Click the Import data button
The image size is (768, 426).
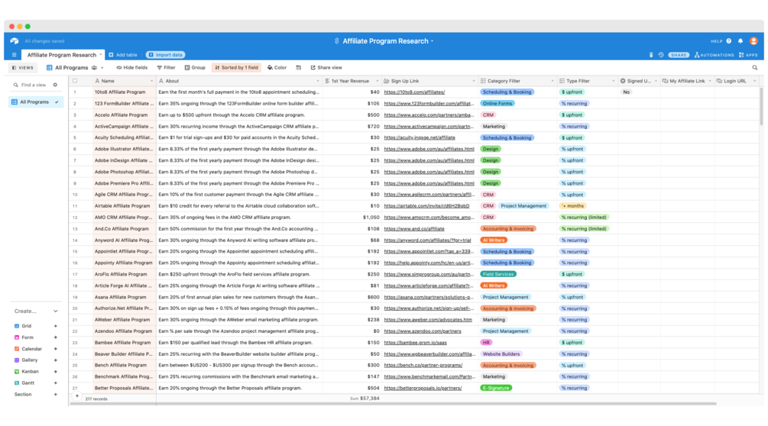coord(165,55)
